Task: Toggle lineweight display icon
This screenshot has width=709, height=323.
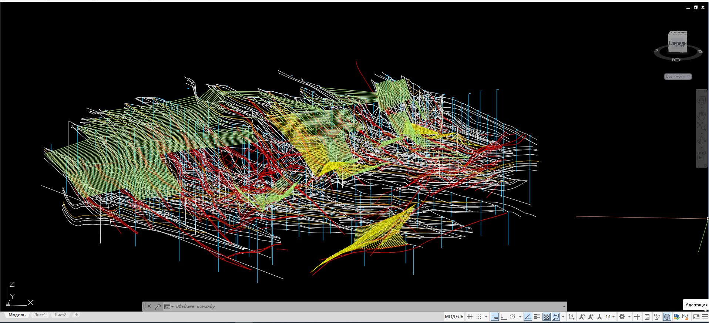Action: tap(537, 317)
